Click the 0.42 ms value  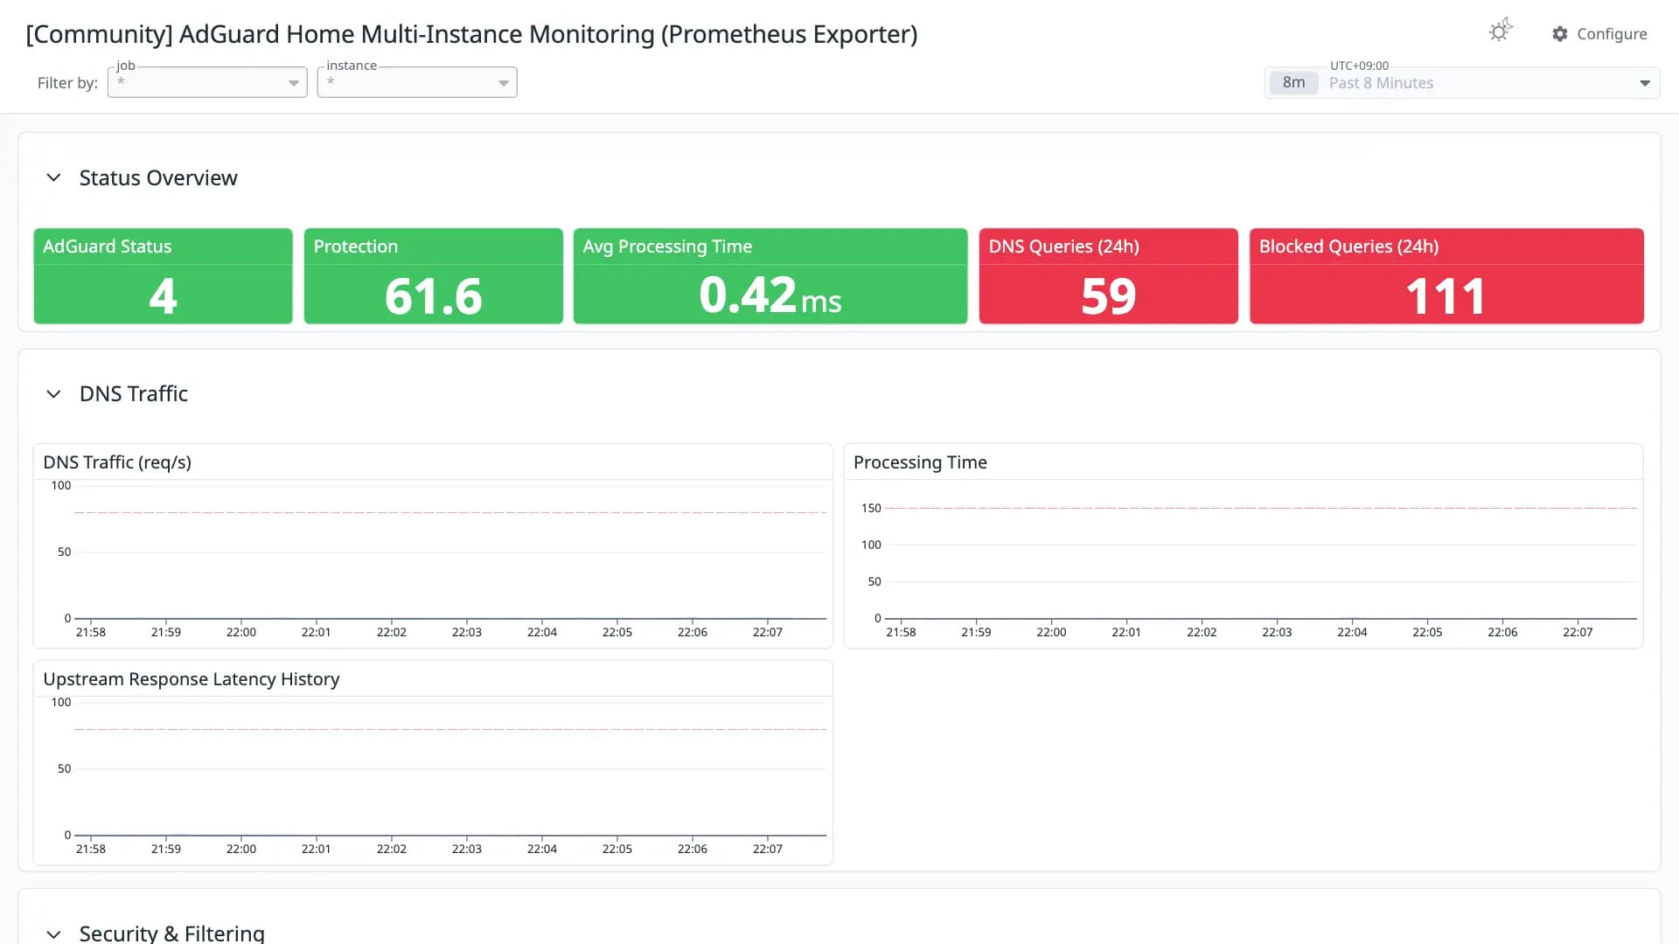point(770,295)
